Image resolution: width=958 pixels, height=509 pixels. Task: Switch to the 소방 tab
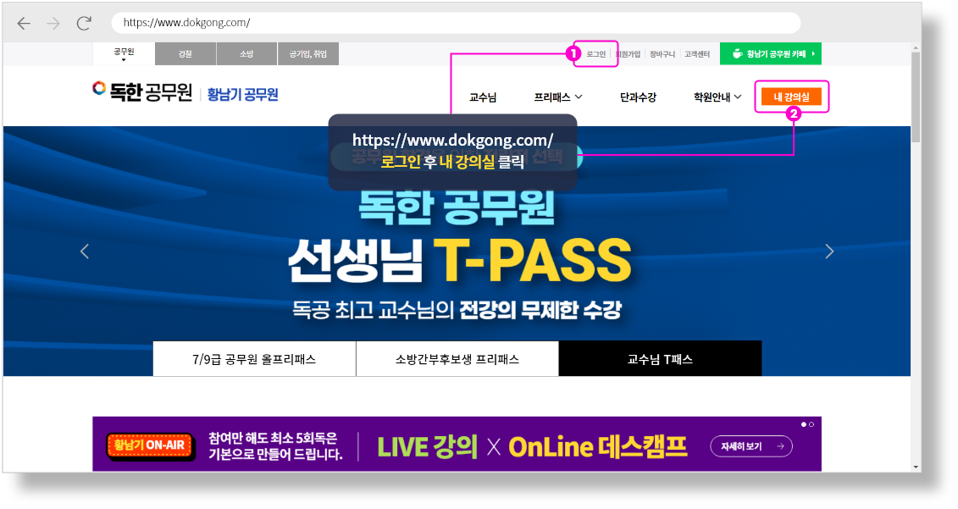click(246, 53)
